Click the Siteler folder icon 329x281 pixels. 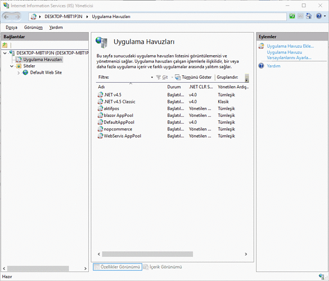pyautogui.click(x=19, y=66)
